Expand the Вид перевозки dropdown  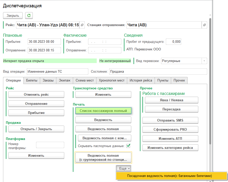(204, 61)
